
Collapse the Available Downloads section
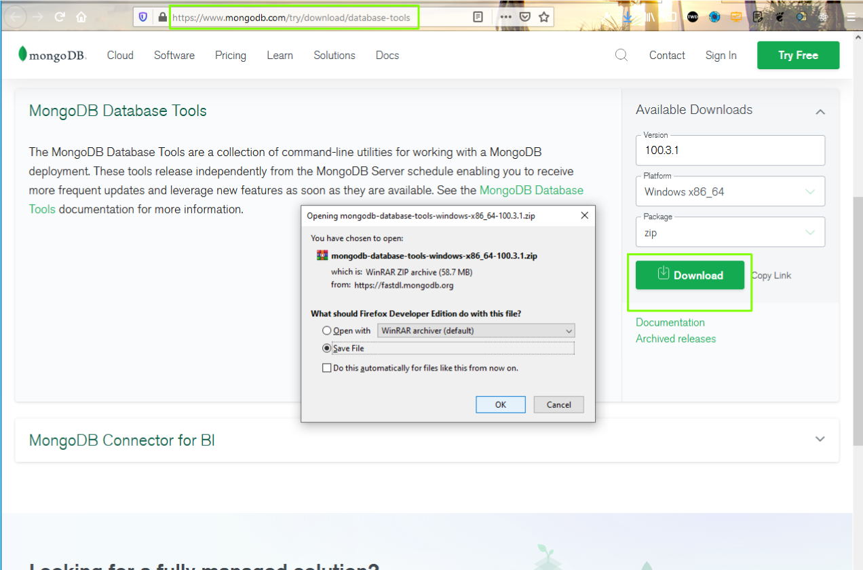coord(820,111)
